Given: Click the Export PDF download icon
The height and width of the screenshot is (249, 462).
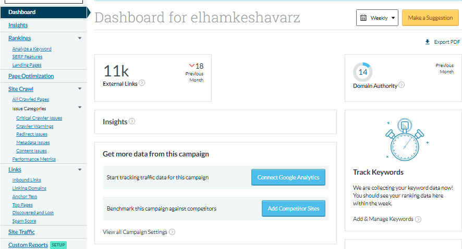Looking at the screenshot, I should pyautogui.click(x=428, y=42).
